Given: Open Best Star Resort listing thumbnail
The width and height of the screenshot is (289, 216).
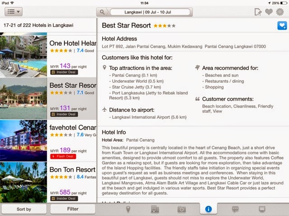Looking at the screenshot, I should [x=23, y=99].
